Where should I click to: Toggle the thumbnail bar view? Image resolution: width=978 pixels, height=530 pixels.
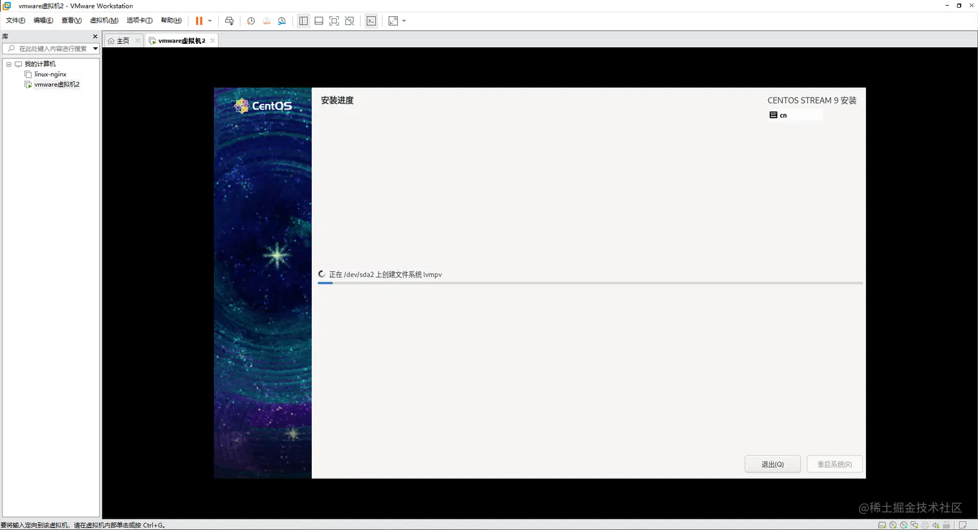pyautogui.click(x=319, y=21)
